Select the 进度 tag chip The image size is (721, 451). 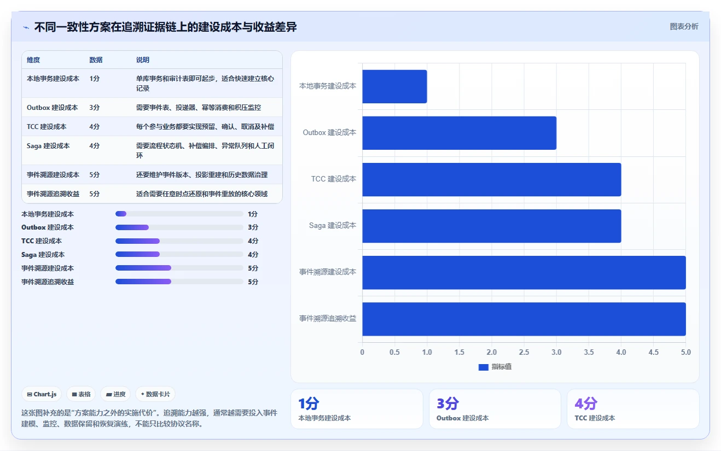click(x=116, y=394)
